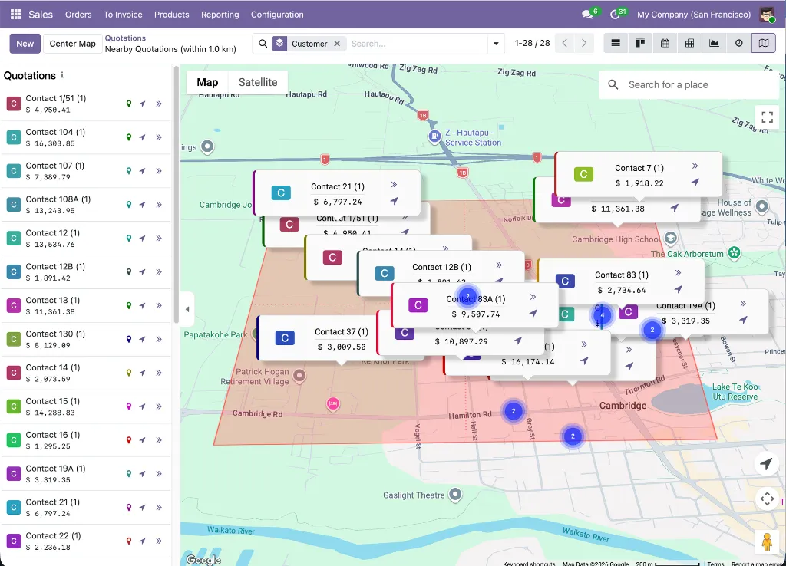Open the messages conversation icon
The image size is (786, 566).
[587, 15]
